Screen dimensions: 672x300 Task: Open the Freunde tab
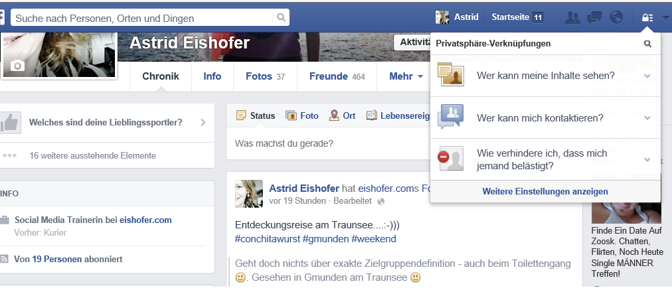pos(337,76)
